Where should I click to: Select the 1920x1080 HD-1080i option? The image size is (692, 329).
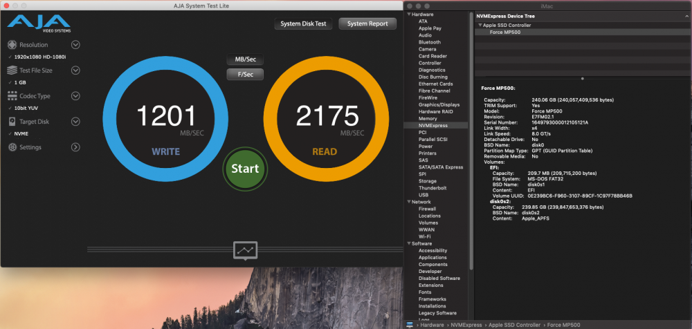[x=40, y=57]
